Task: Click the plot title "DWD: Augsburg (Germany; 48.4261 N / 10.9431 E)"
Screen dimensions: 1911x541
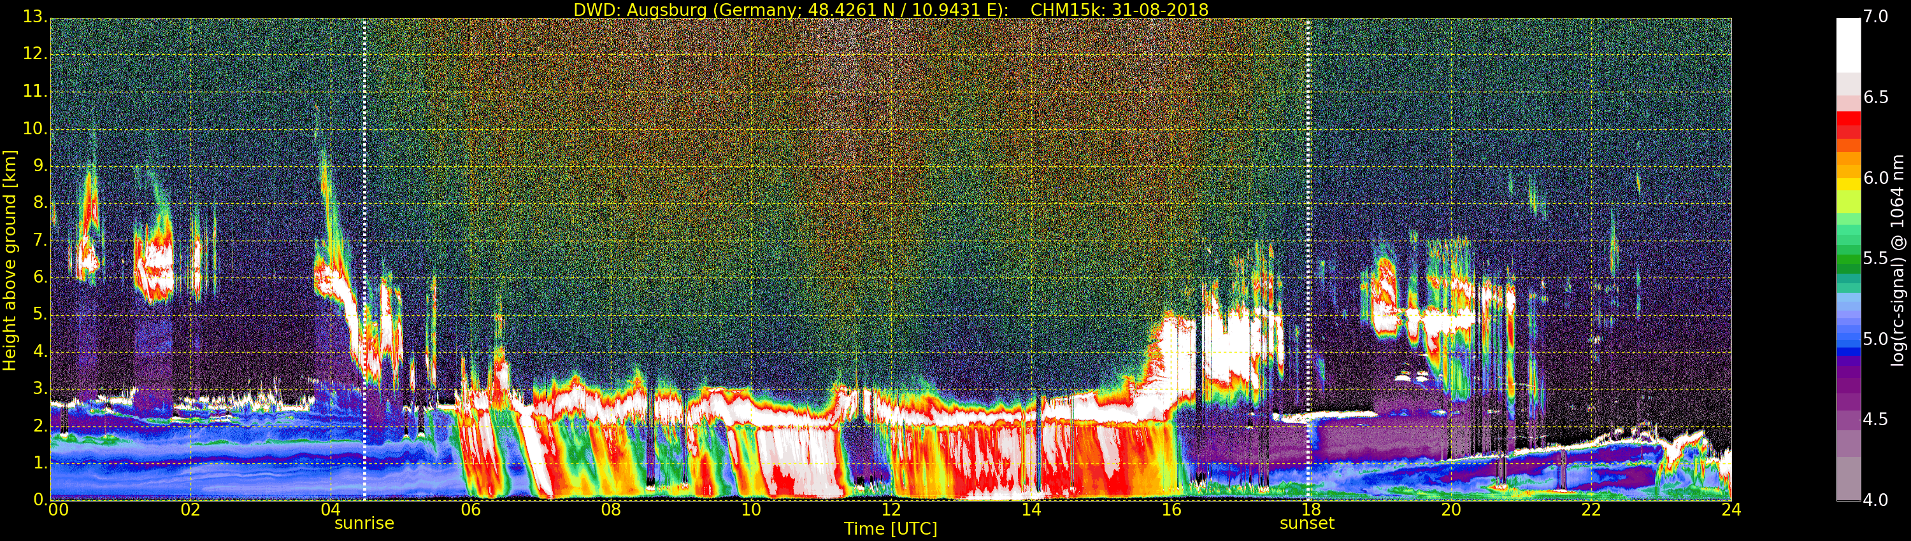Action: point(791,10)
